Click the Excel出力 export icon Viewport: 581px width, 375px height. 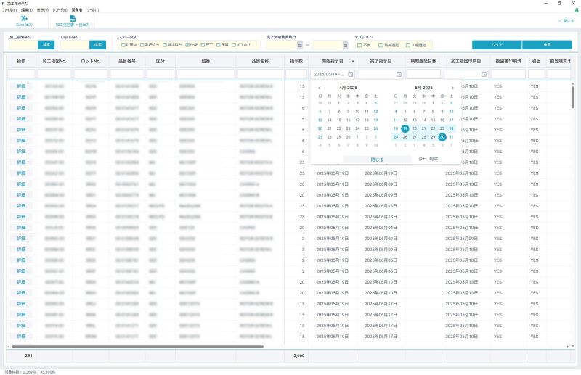click(24, 18)
